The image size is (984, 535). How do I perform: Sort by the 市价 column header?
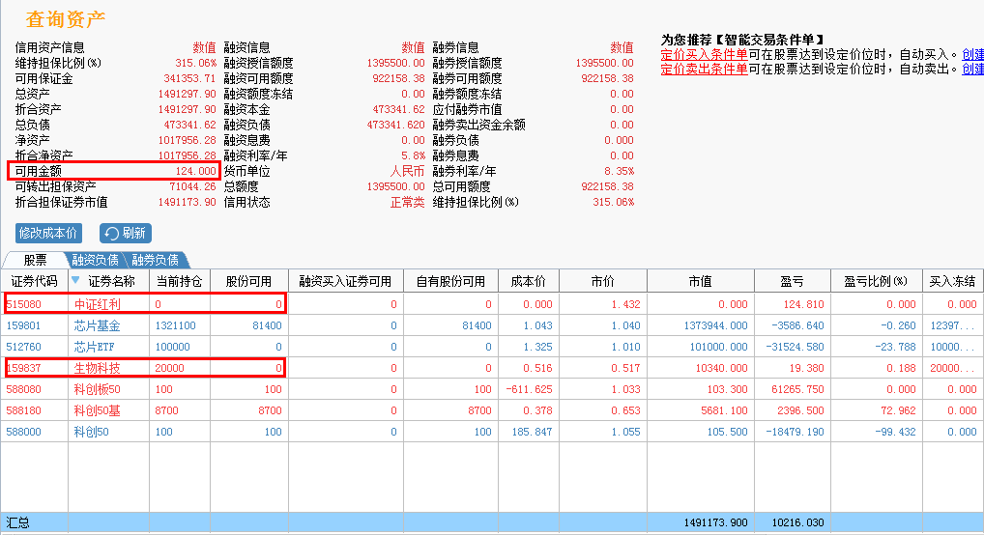click(603, 281)
